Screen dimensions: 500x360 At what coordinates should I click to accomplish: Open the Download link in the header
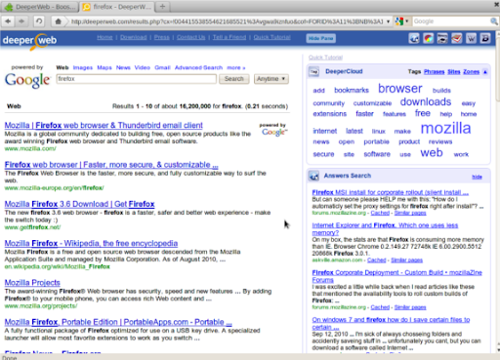134,37
